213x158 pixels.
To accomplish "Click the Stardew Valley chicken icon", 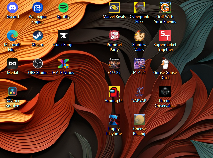I will click(x=139, y=36).
